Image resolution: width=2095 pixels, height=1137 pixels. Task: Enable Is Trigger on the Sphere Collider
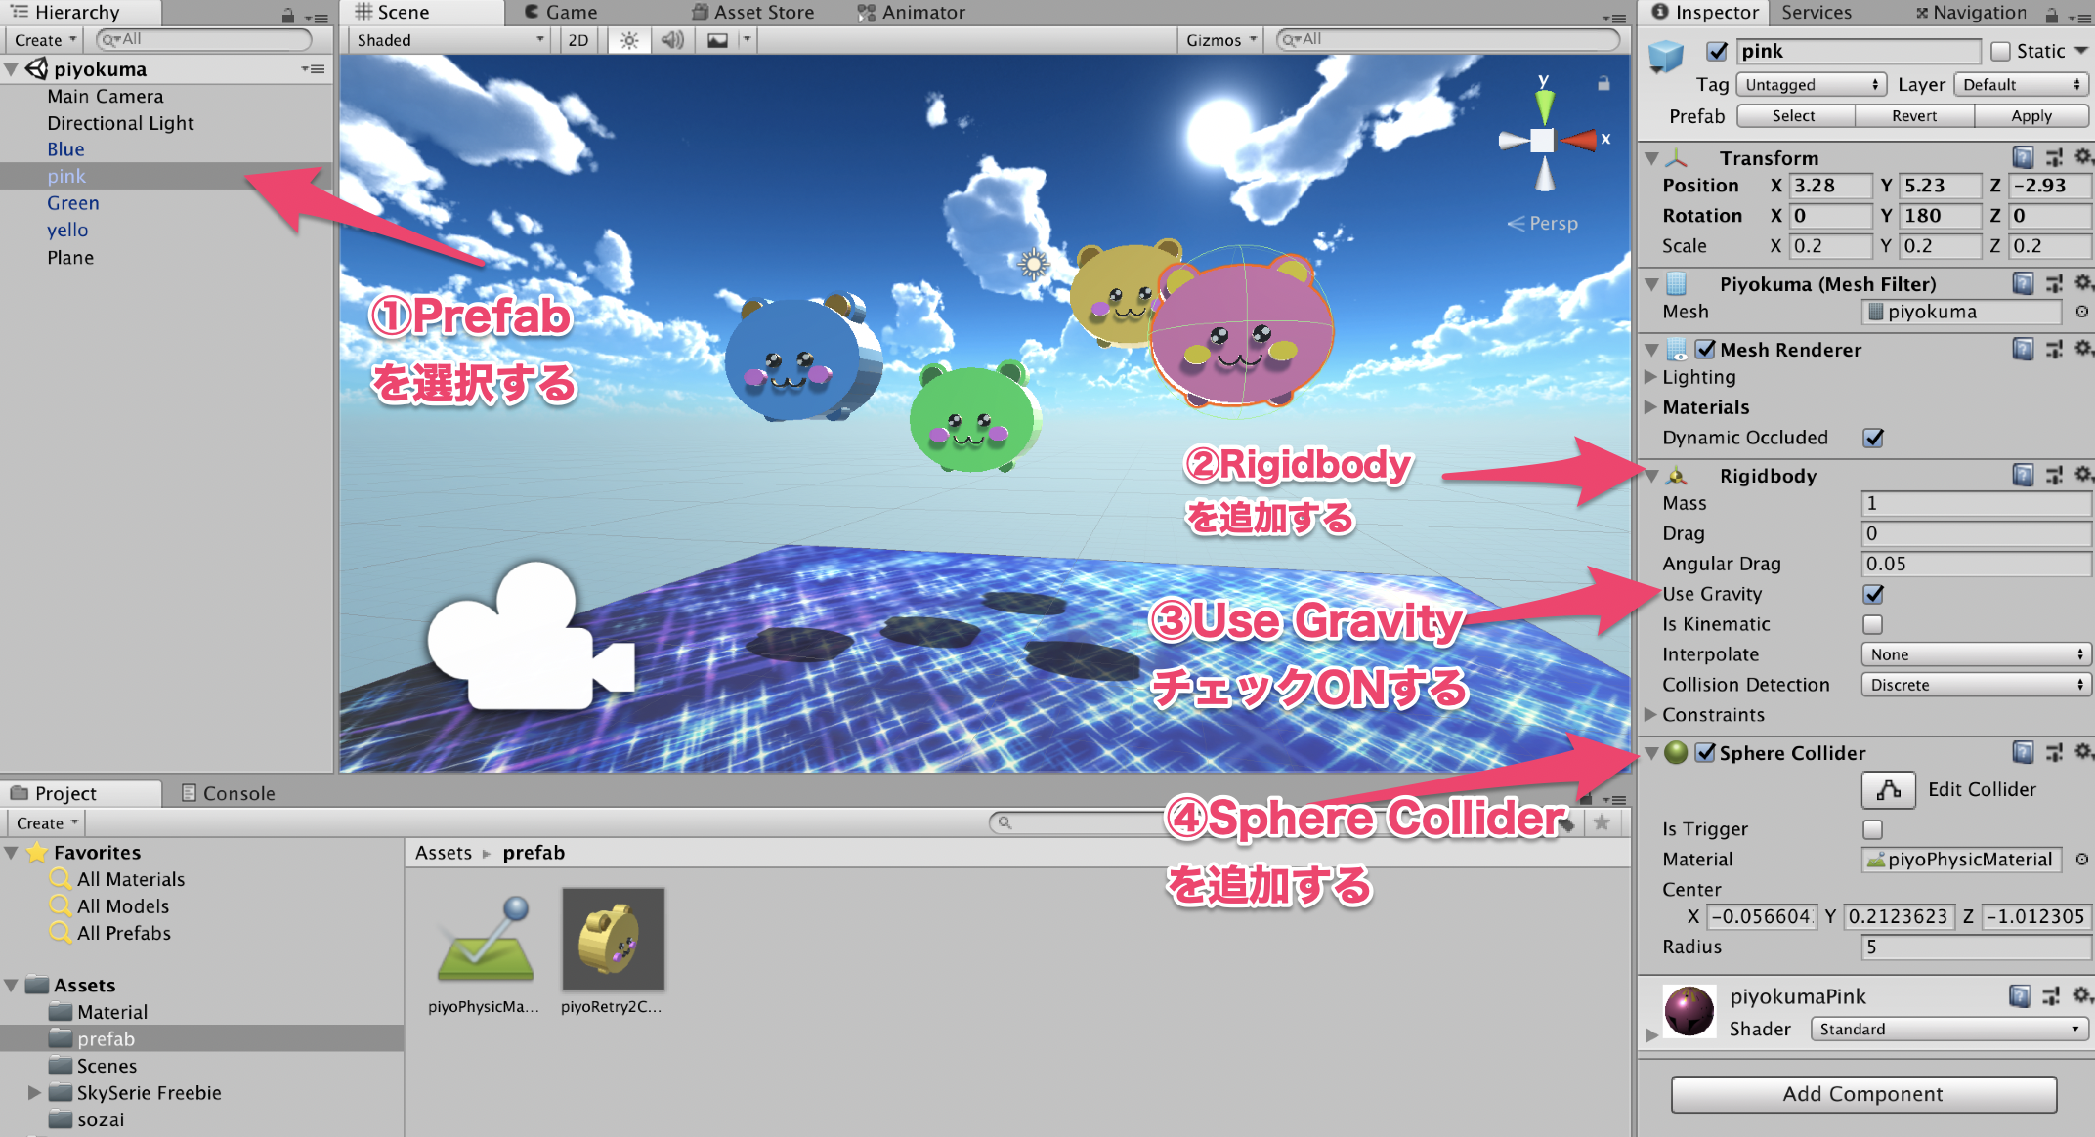point(1871,828)
